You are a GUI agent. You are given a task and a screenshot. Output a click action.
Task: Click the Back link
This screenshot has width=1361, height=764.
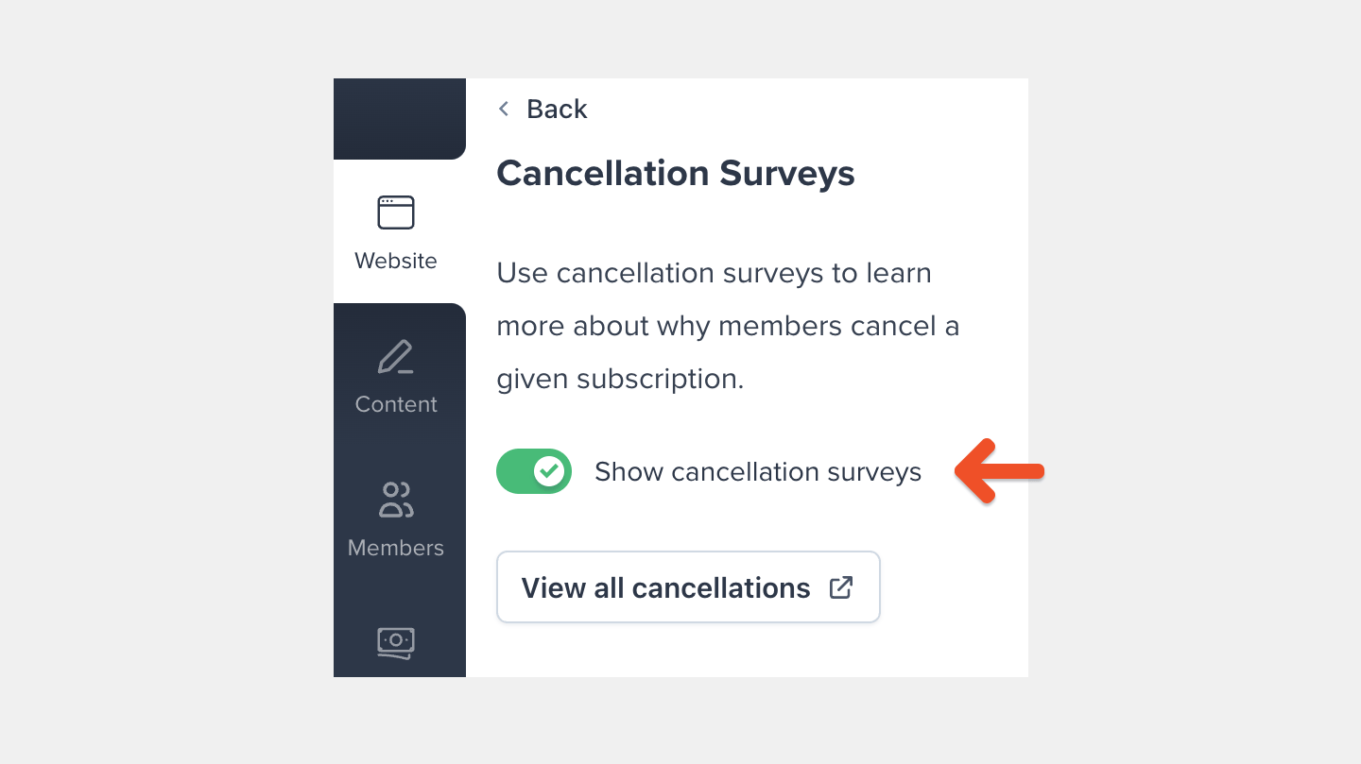coord(557,109)
